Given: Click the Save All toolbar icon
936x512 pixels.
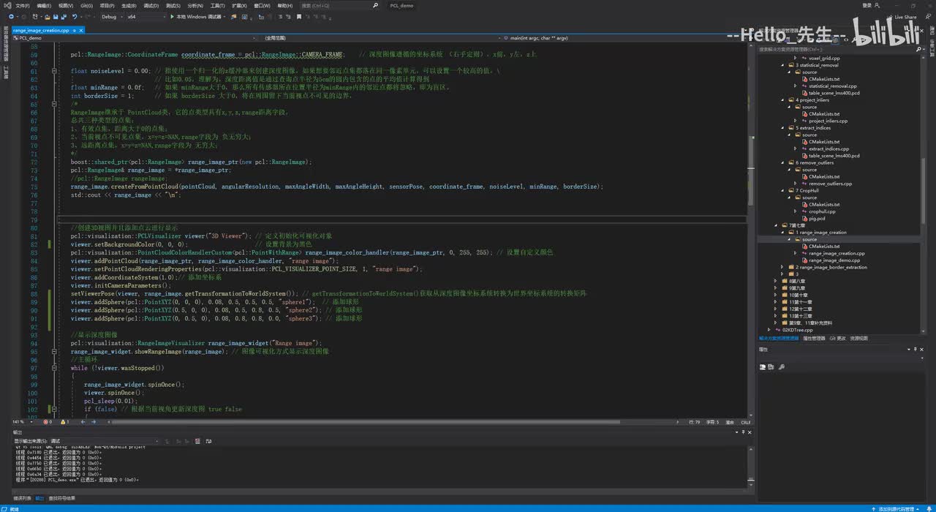Looking at the screenshot, I should (x=64, y=16).
